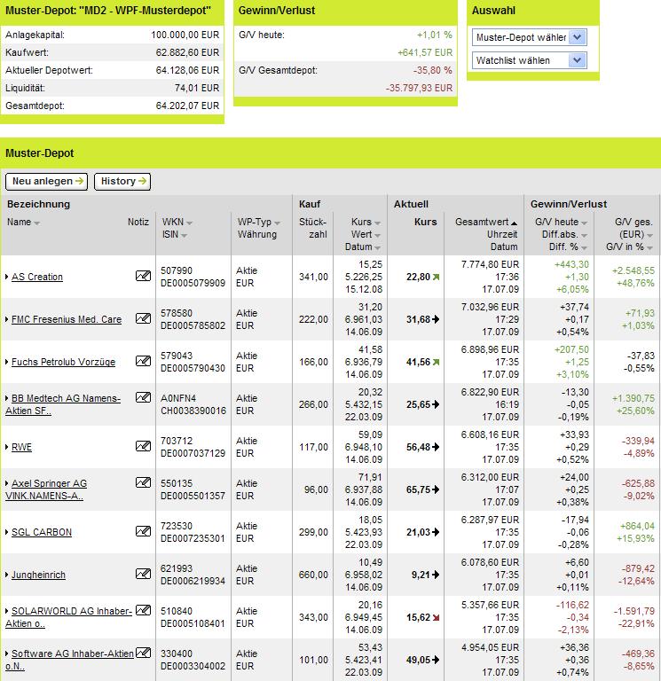
Task: Select the Gesamtdepot value 64.202,07 EUR
Action: pyautogui.click(x=187, y=106)
